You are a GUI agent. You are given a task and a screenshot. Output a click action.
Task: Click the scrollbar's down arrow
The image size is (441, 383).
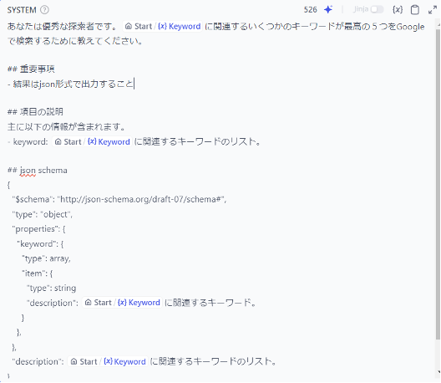(438, 373)
